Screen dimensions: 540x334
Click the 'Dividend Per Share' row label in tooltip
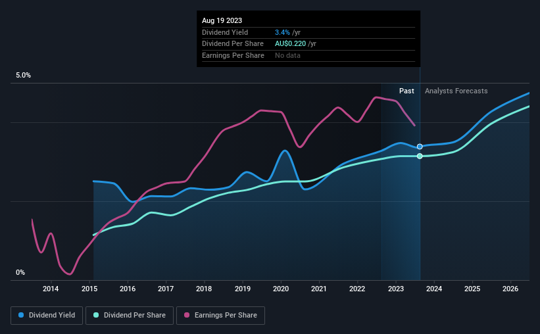(x=233, y=44)
